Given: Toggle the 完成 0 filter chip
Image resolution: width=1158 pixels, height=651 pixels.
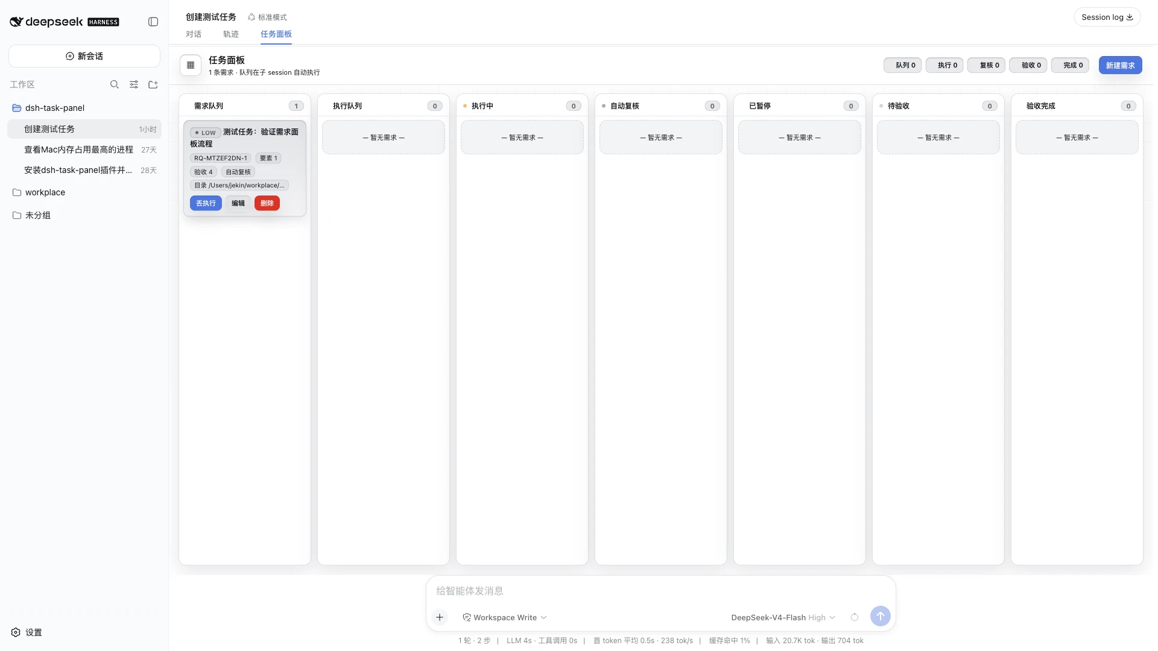Looking at the screenshot, I should (1070, 65).
